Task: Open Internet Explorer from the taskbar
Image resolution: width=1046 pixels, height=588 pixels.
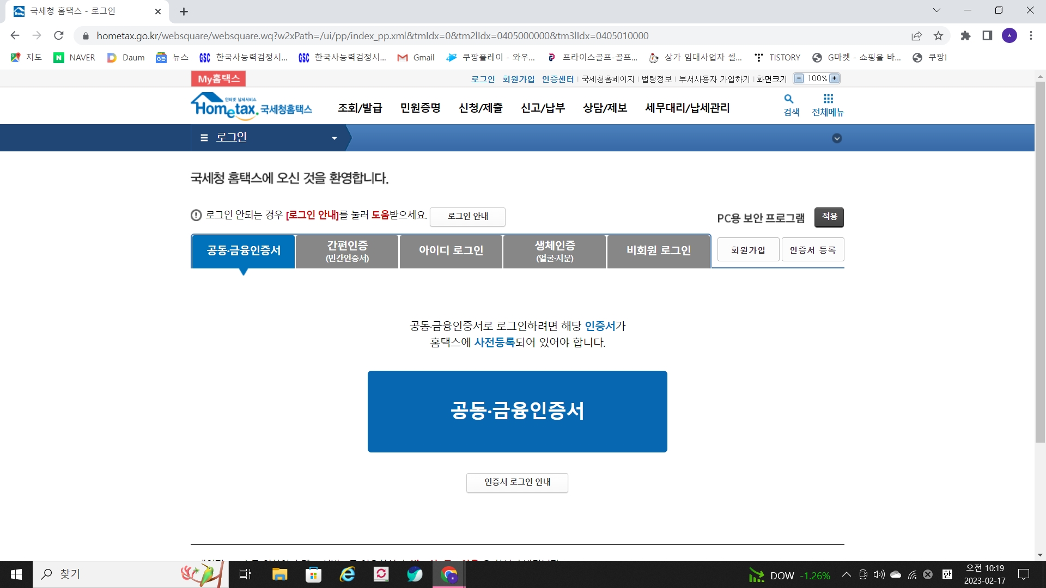Action: coord(347,574)
